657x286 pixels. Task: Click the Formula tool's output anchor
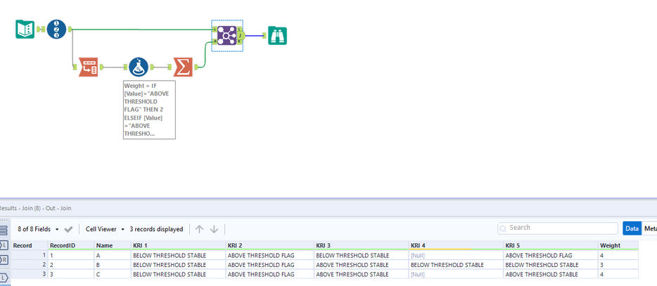pos(151,67)
